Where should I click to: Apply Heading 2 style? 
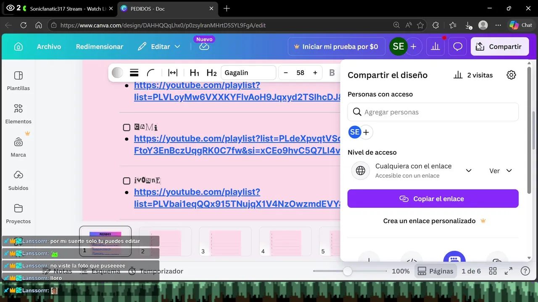pyautogui.click(x=211, y=73)
